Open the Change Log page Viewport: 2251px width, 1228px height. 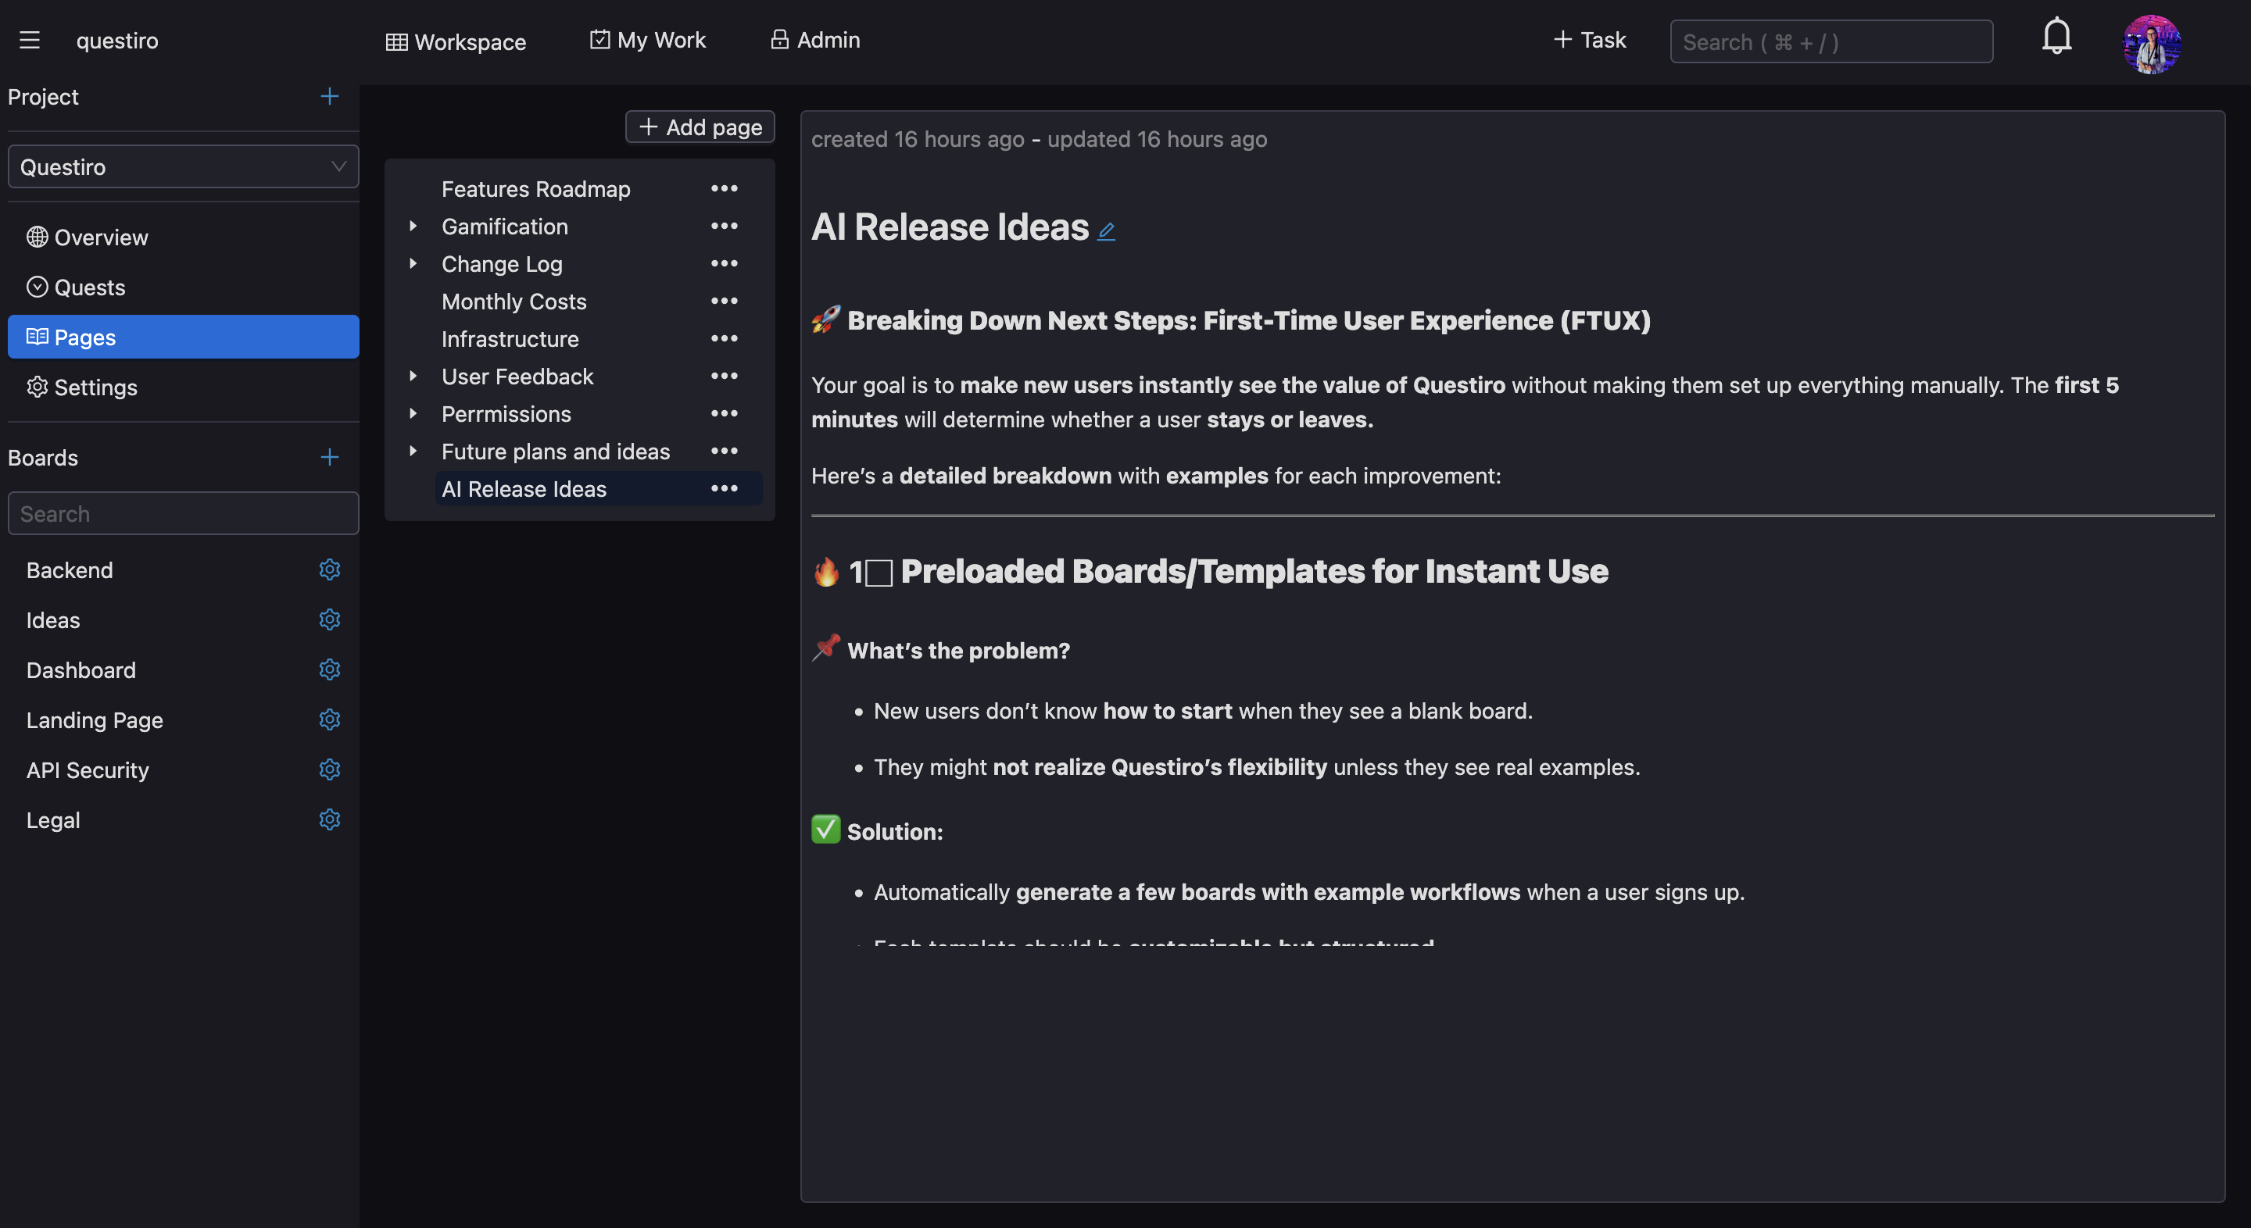pos(503,264)
